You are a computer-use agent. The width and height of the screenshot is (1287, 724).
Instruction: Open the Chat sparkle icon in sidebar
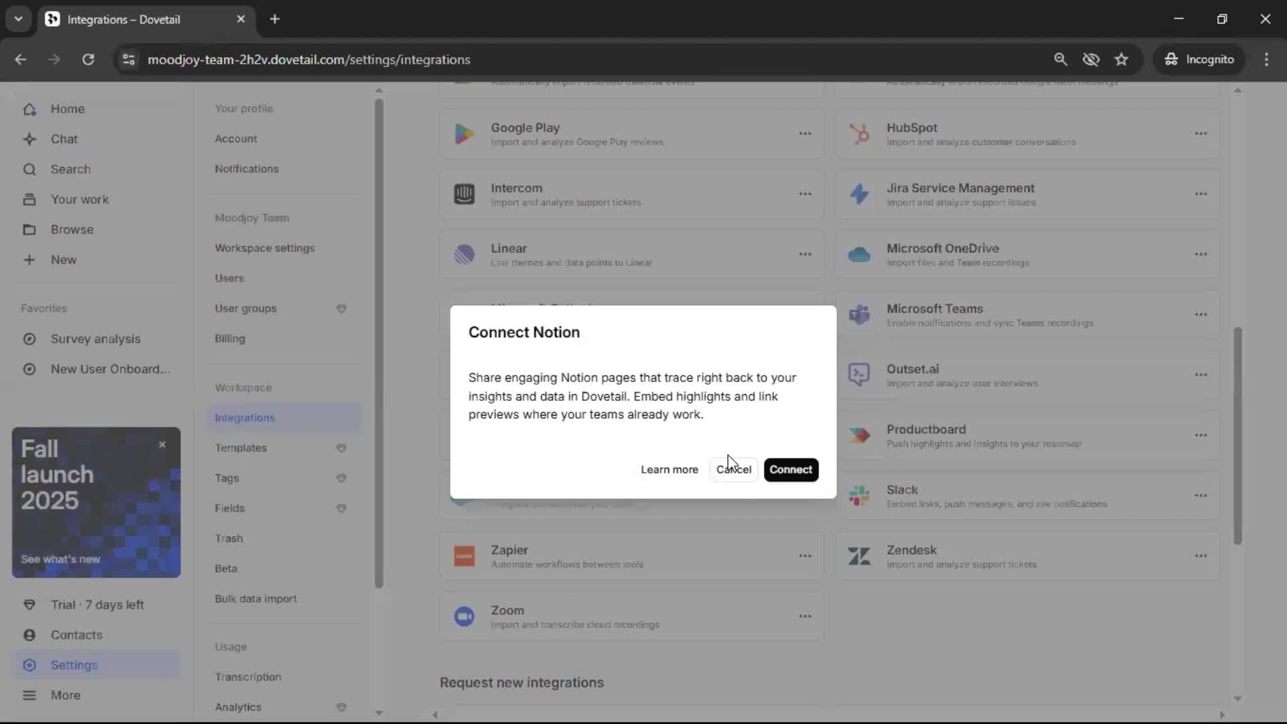29,139
